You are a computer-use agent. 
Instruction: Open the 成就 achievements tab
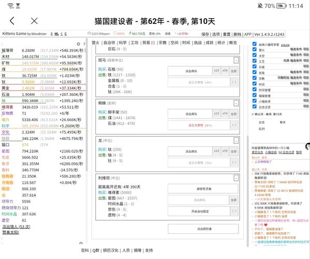tap(210, 43)
